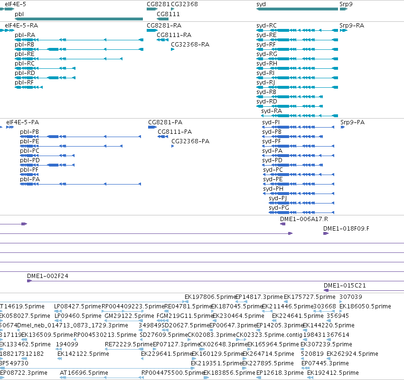
Task: Open protein pbl-PC label
Action: pos(29,151)
